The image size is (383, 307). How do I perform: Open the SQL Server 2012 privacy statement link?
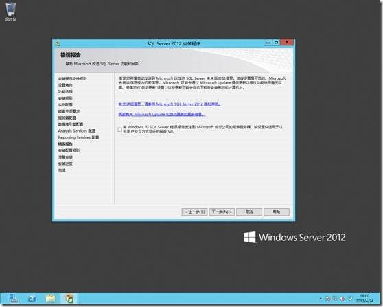170,104
